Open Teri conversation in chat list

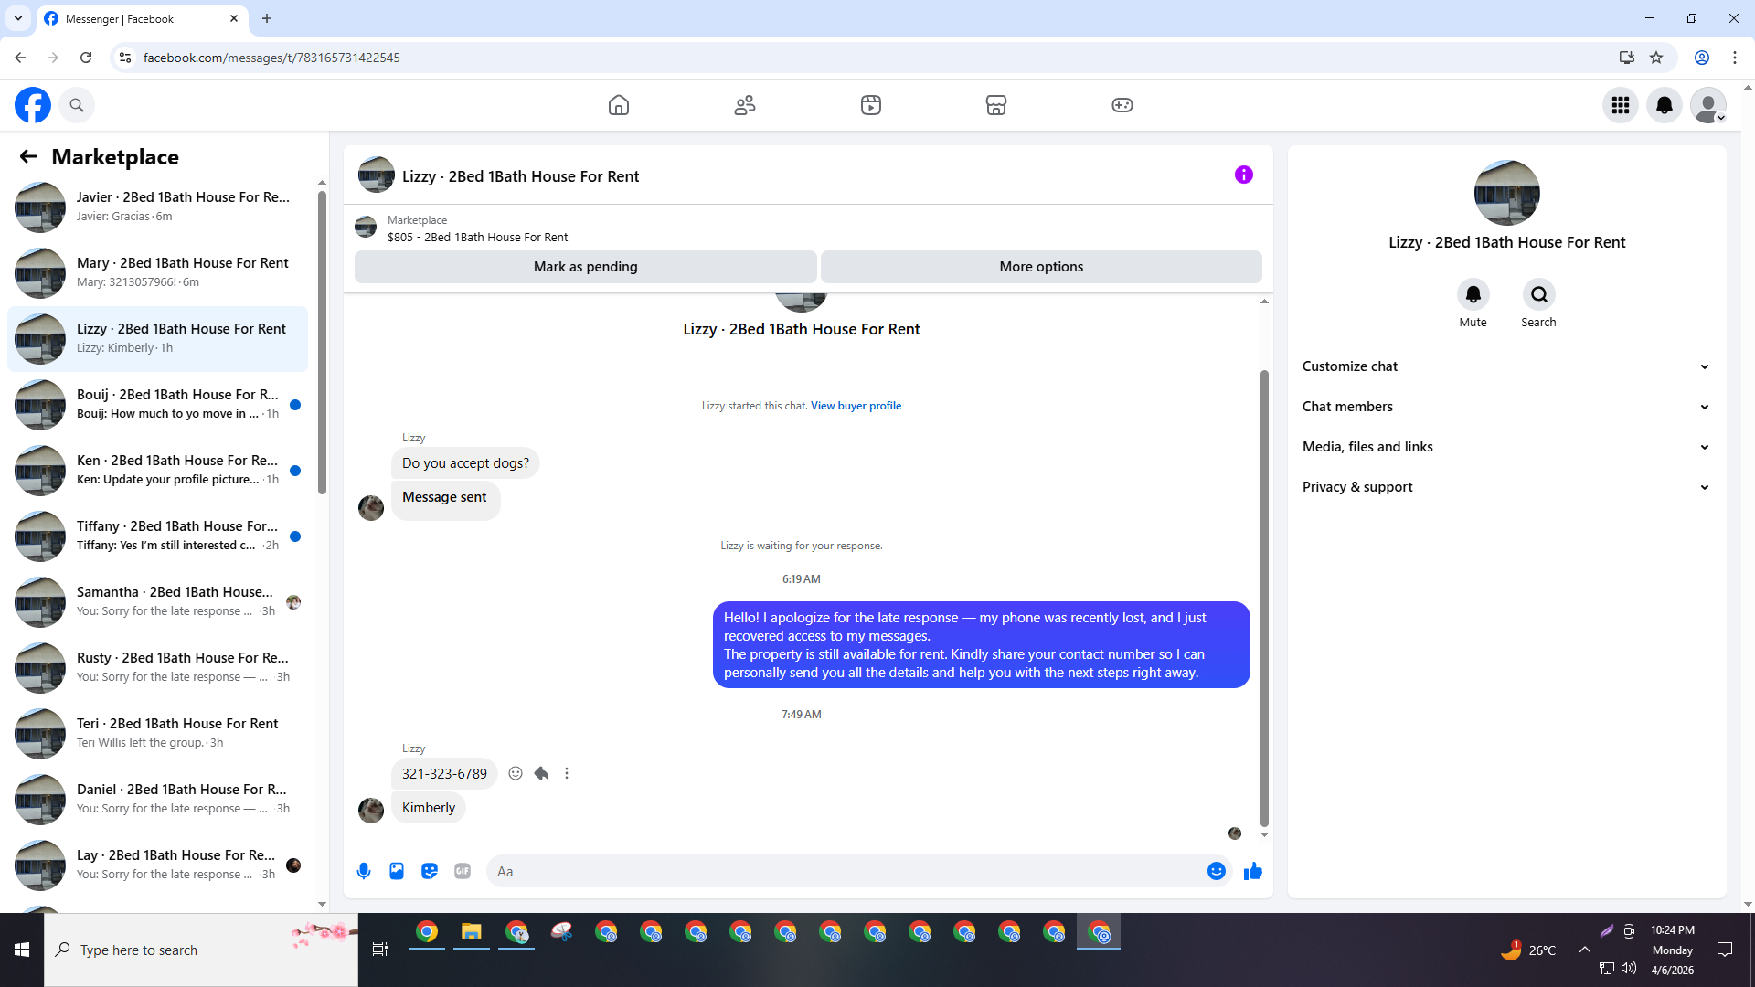pos(157,733)
